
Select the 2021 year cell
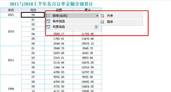11,15
